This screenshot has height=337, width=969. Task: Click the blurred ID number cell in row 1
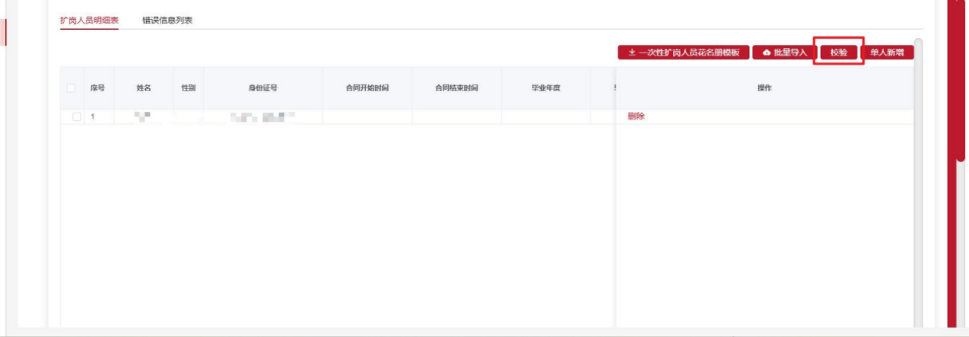(262, 117)
